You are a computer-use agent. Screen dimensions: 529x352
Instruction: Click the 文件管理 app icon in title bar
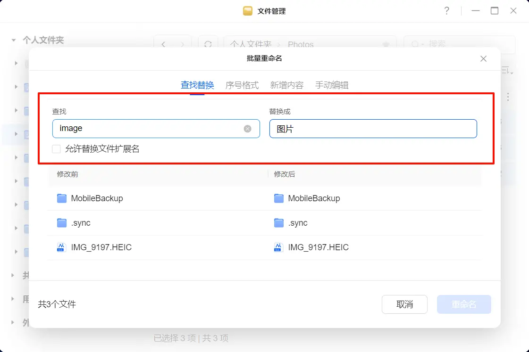[x=248, y=11]
